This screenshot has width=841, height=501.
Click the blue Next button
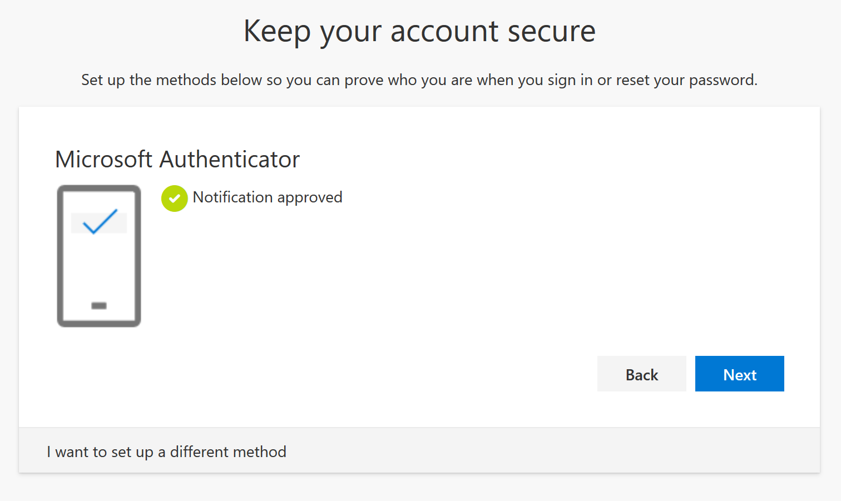(739, 374)
